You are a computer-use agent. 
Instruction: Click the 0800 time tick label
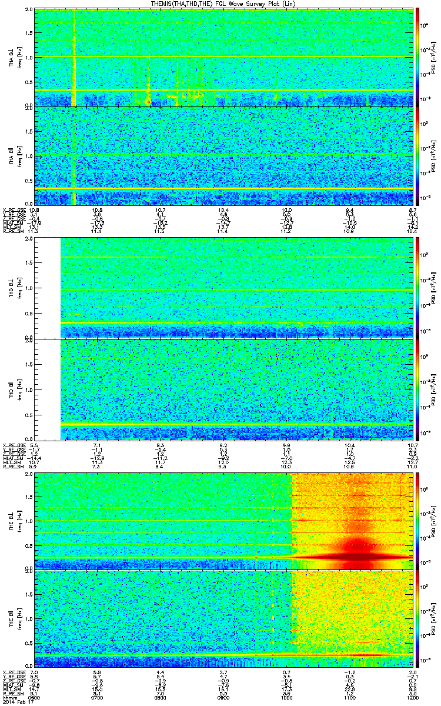pos(160,697)
